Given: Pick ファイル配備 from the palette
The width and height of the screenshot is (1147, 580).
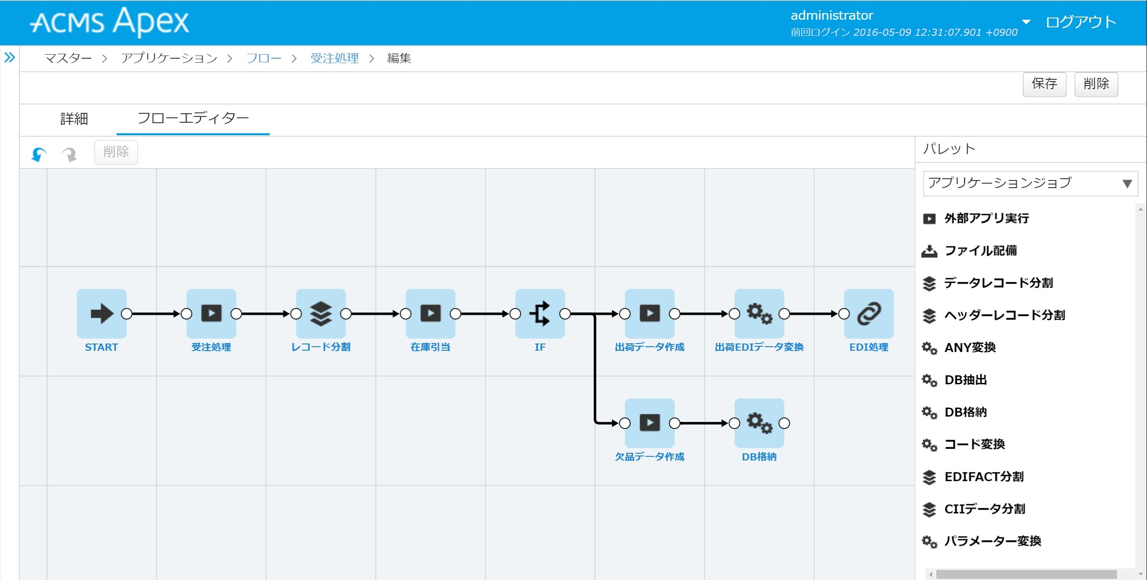Looking at the screenshot, I should click(970, 250).
